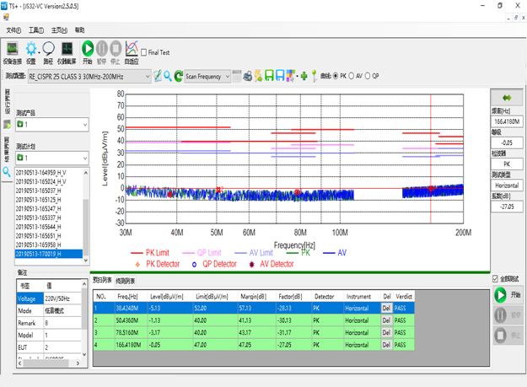Click the magnifier icon beside test configuration dropdown
The height and width of the screenshot is (387, 527).
[168, 76]
